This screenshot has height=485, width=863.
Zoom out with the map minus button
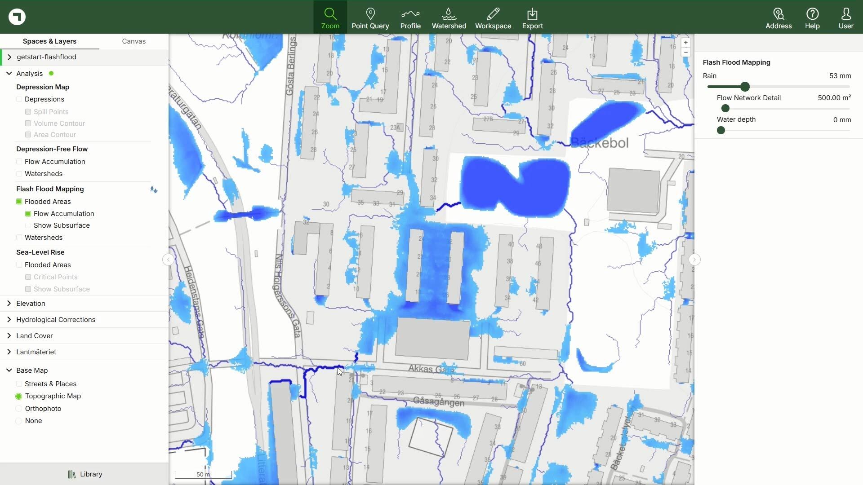tap(685, 52)
